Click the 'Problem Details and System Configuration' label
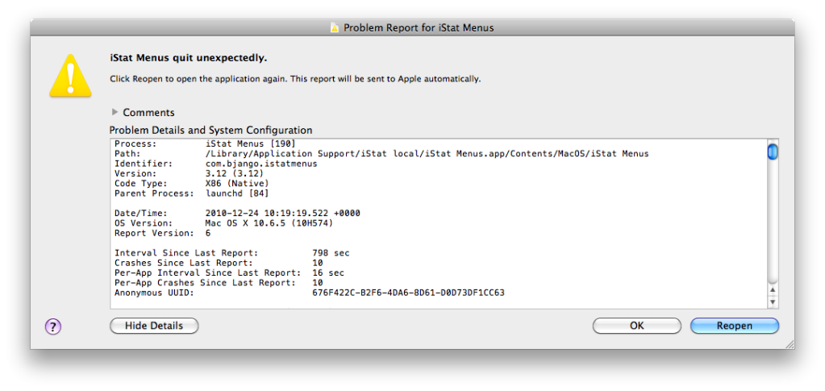This screenshot has width=825, height=391. (211, 130)
